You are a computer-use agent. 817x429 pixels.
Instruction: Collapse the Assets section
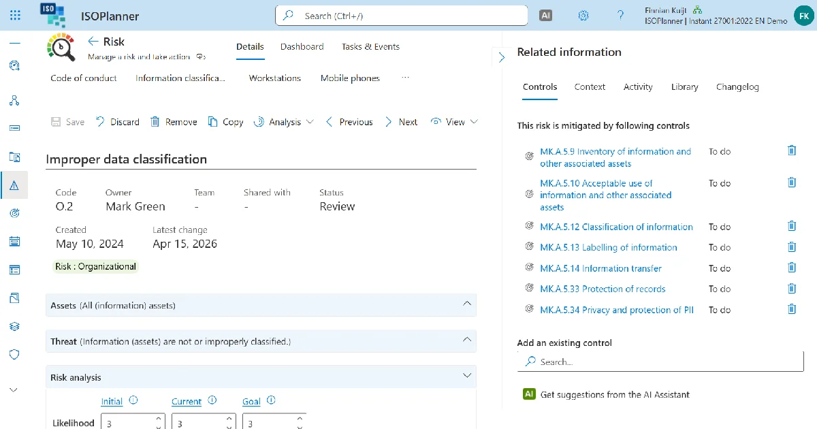pyautogui.click(x=467, y=304)
